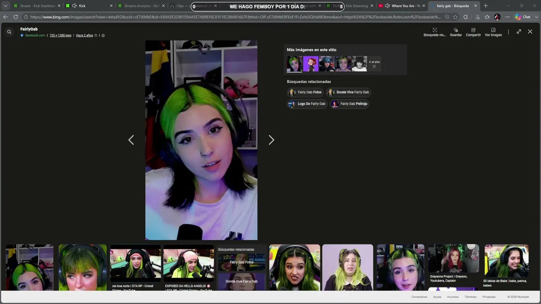
Task: Expand the tab search dropdown
Action: (5, 6)
